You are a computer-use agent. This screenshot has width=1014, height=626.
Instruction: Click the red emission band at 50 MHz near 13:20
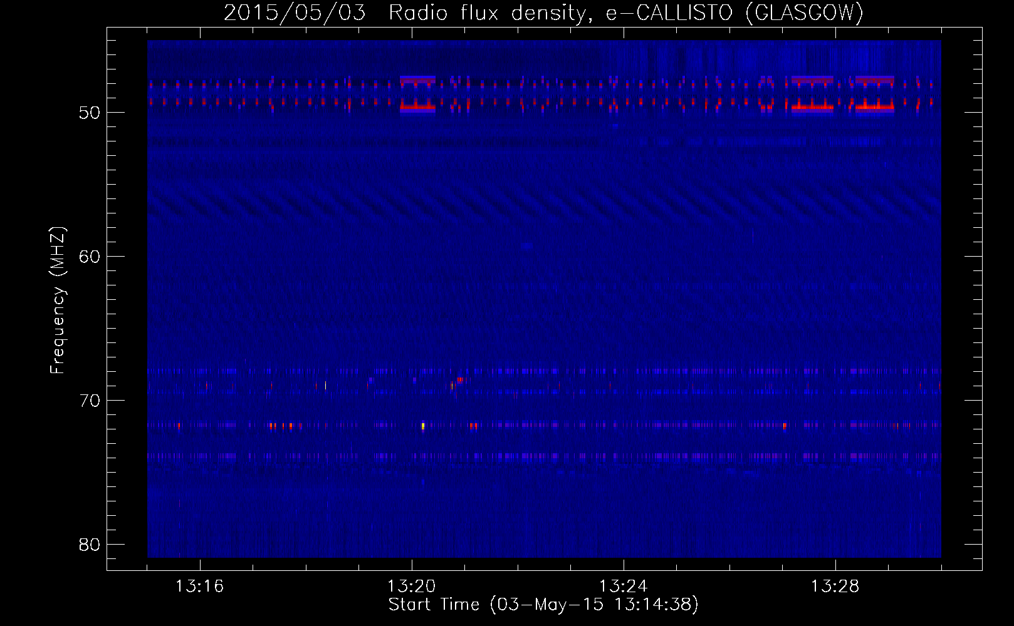click(x=417, y=108)
